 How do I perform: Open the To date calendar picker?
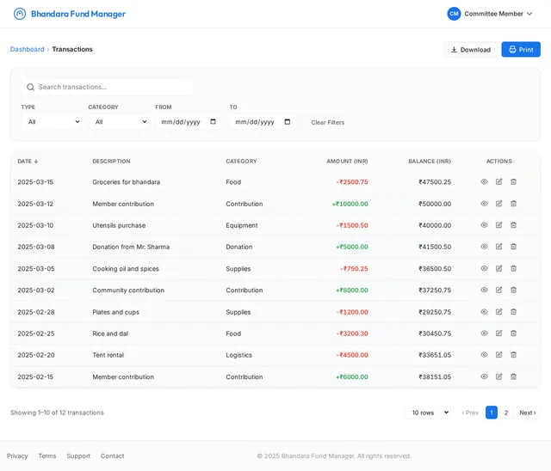pyautogui.click(x=287, y=121)
